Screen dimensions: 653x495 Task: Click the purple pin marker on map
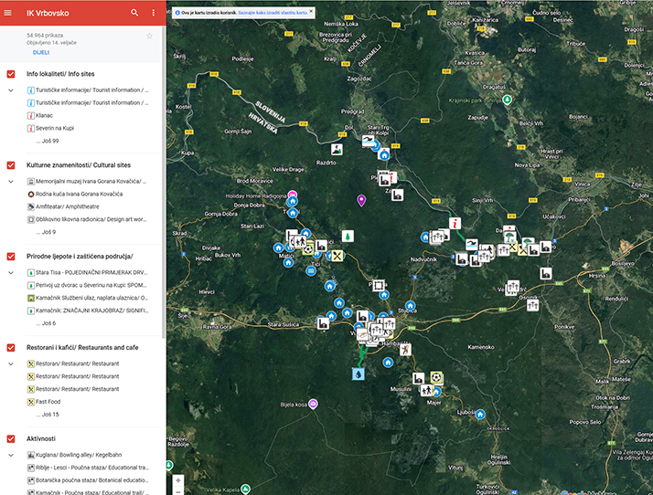point(361,201)
